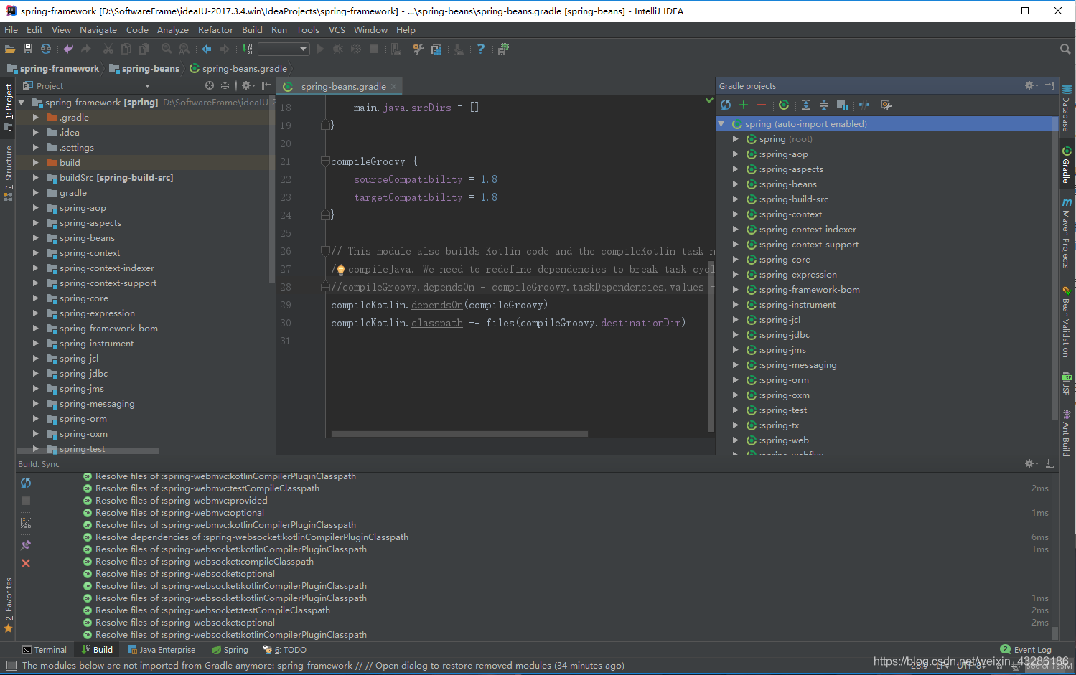
Task: Open the run configuration dropdown
Action: (284, 49)
